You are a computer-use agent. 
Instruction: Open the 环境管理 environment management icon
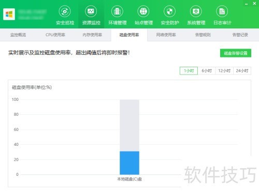pos(117,11)
